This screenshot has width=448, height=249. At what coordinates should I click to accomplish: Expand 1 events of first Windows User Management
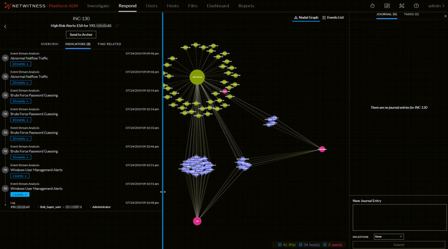20,176
